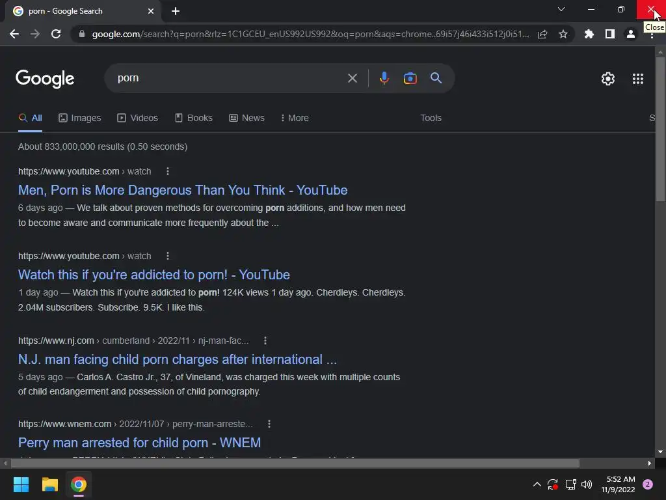
Task: Click inside the Google search input field
Action: (x=230, y=78)
